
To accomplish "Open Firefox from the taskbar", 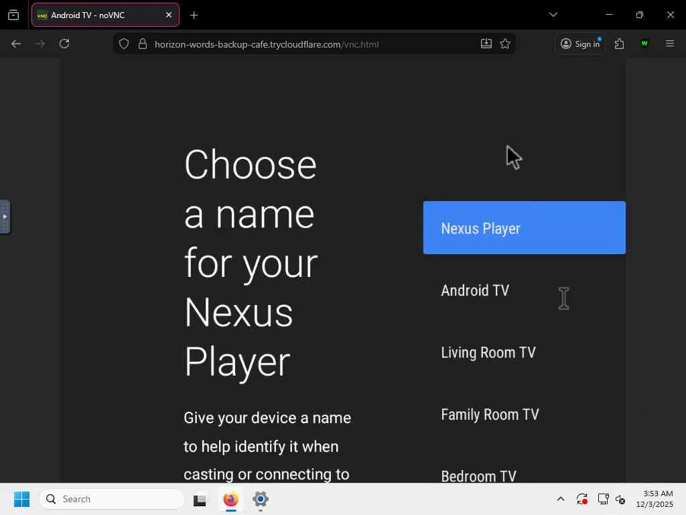I will (230, 499).
